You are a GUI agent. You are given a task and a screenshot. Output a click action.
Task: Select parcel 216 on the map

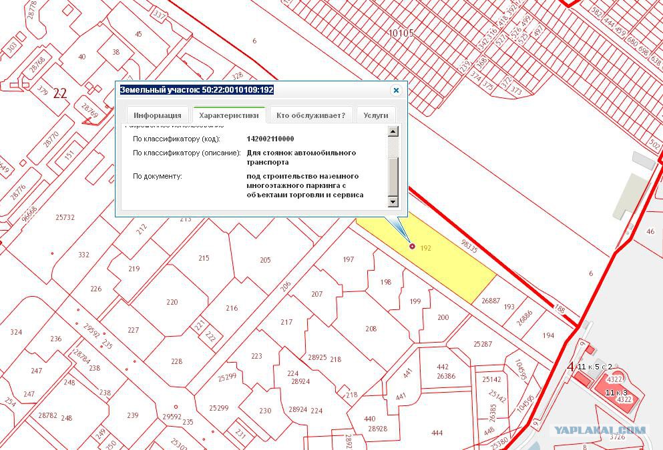tap(232, 308)
